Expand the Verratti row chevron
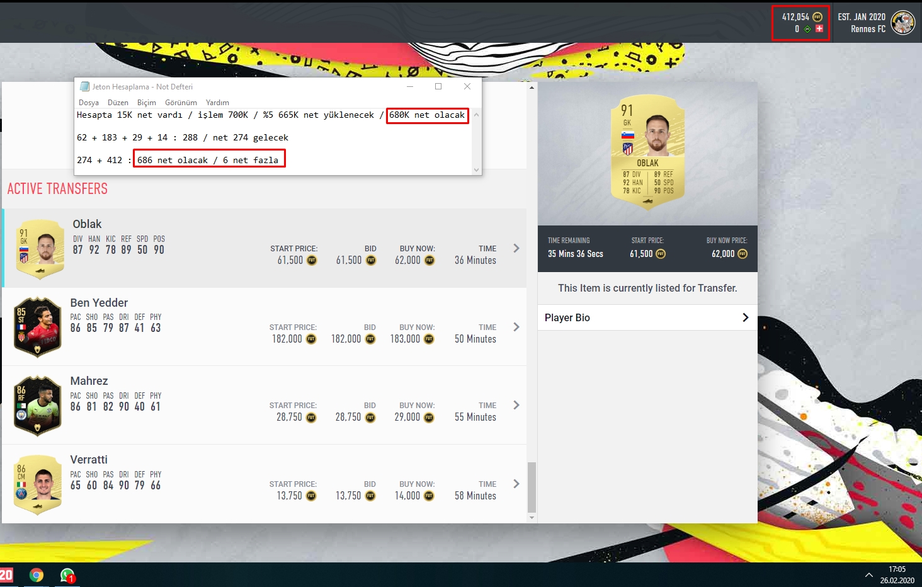The width and height of the screenshot is (922, 587). coord(516,484)
